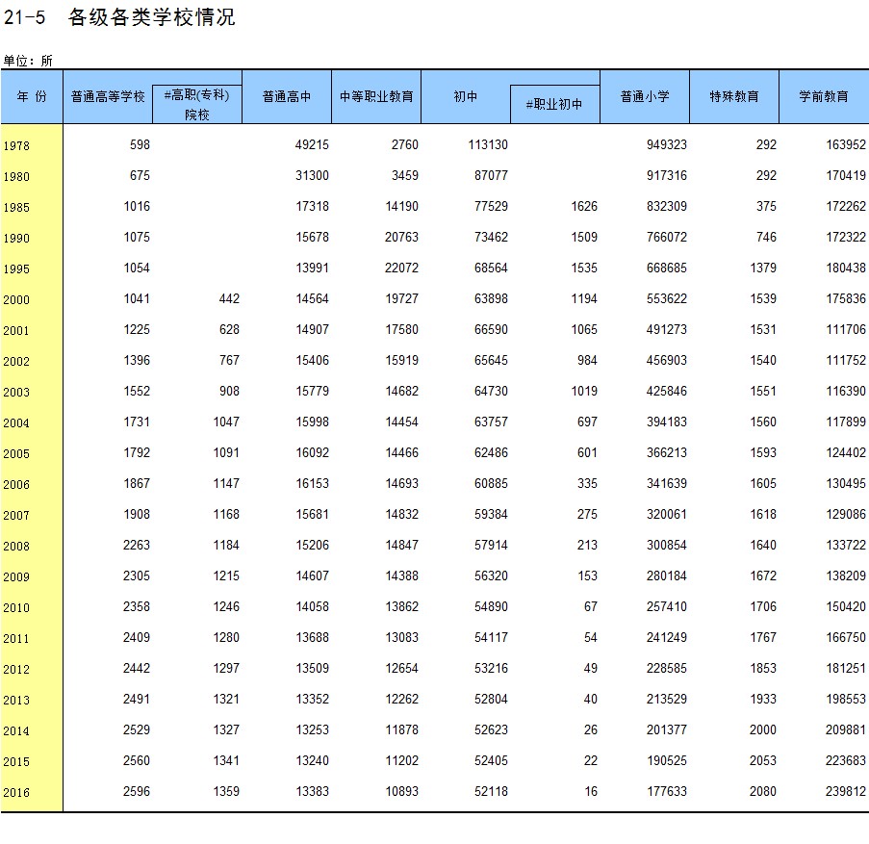The image size is (869, 844).
Task: Click value 163952 in 学前教育 column
Action: [x=846, y=144]
